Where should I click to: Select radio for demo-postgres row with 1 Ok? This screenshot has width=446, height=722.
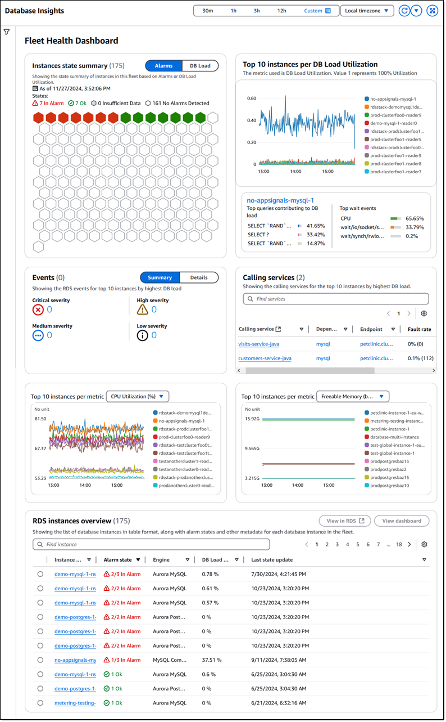click(x=40, y=689)
